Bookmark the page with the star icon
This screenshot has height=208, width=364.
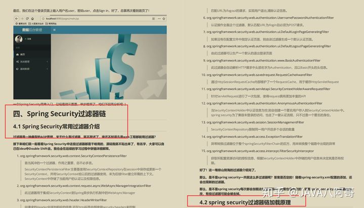click(164, 19)
